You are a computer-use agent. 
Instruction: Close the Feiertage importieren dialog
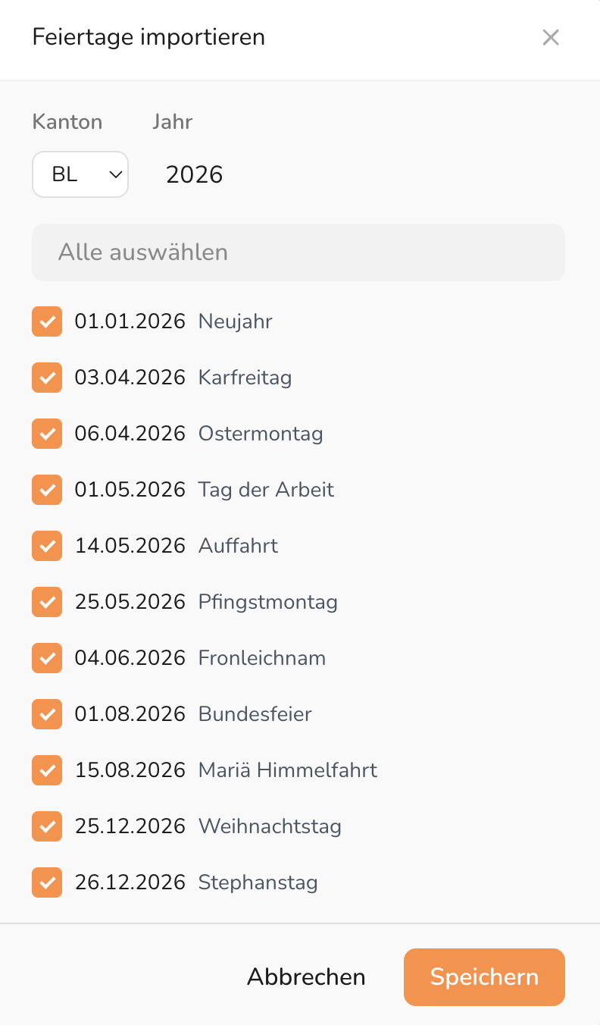point(551,37)
